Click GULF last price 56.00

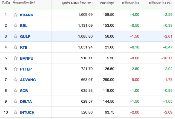coord(110,36)
